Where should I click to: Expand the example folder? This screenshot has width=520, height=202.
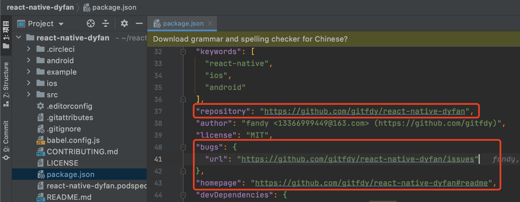click(29, 72)
